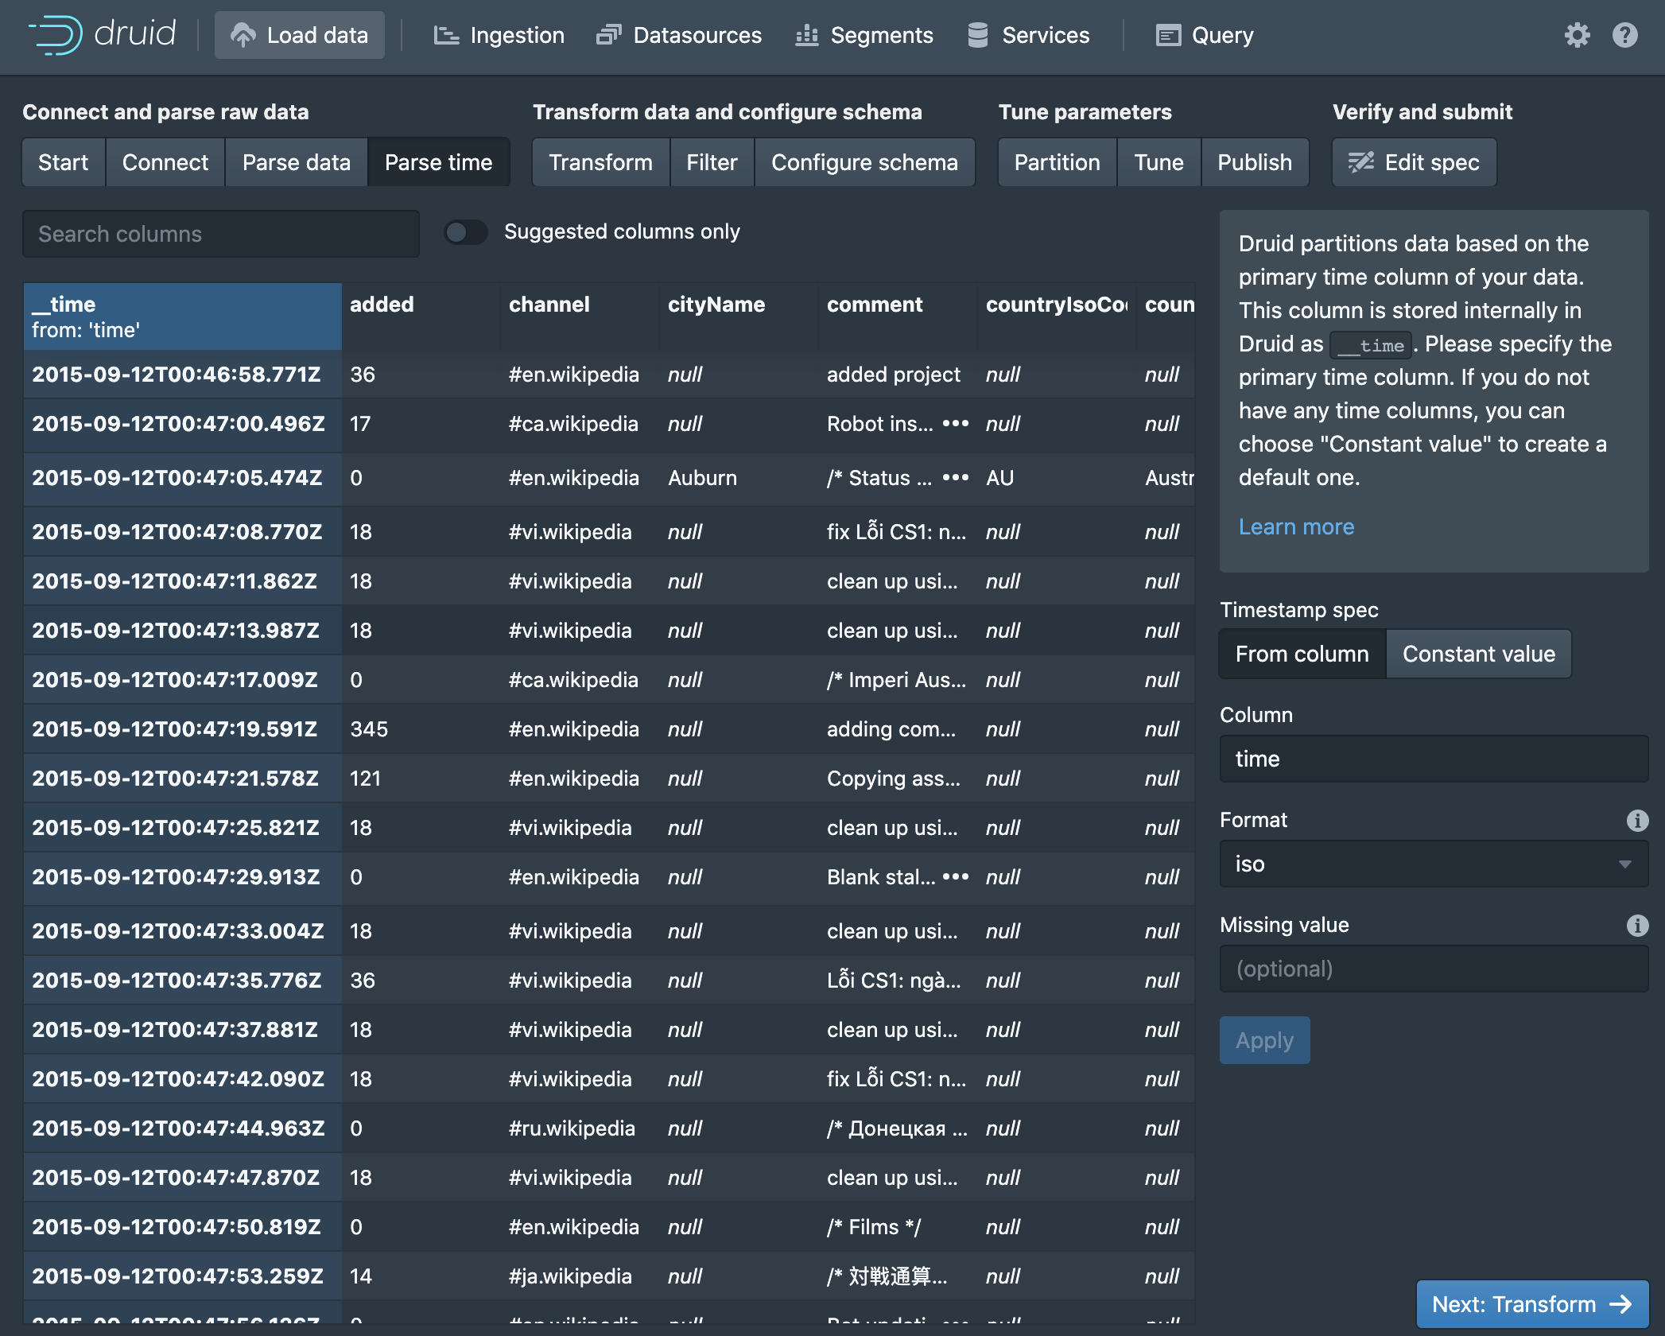Expand truncated Robot ins... comment ellipsis
This screenshot has width=1665, height=1336.
point(955,423)
